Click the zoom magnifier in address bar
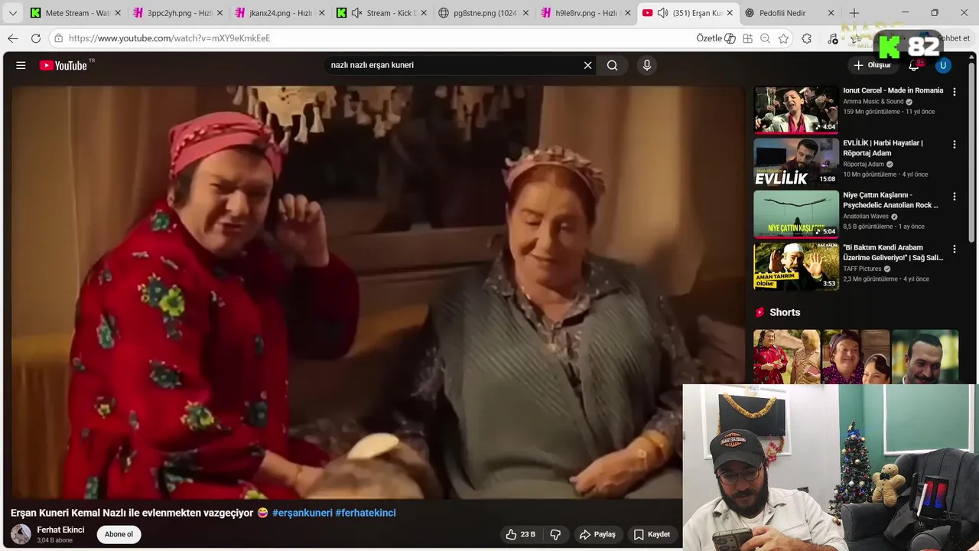This screenshot has height=551, width=979. 765,38
